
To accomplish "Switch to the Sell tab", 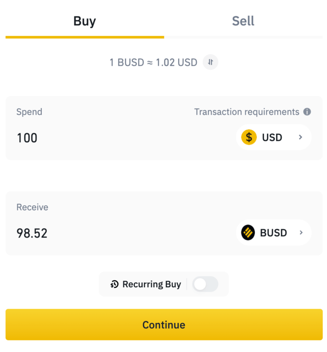I will click(243, 21).
